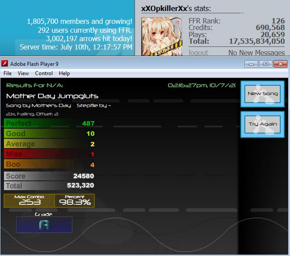Maximize the Flash Player window

(x=266, y=64)
